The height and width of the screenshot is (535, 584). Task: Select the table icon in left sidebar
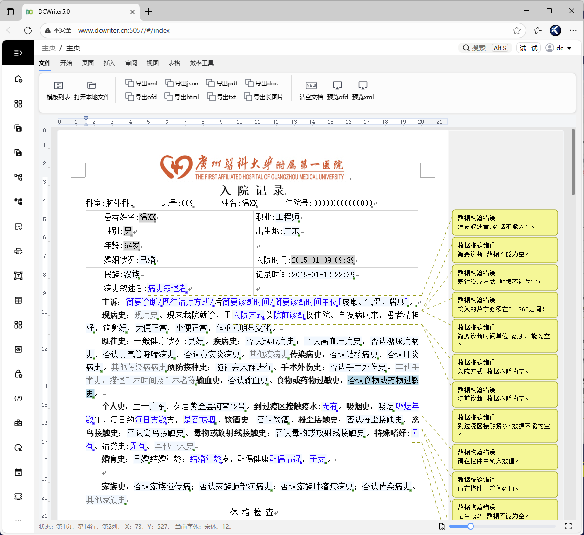pyautogui.click(x=18, y=300)
